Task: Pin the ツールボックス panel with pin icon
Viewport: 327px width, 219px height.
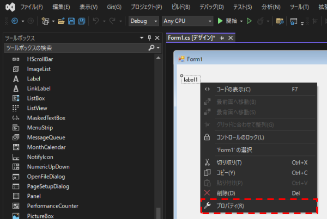Action: [149, 37]
